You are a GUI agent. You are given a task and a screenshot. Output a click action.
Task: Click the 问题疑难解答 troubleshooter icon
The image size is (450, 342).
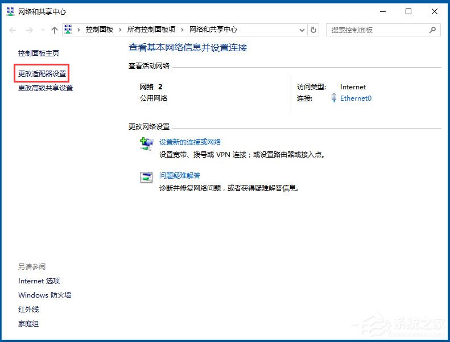(146, 177)
